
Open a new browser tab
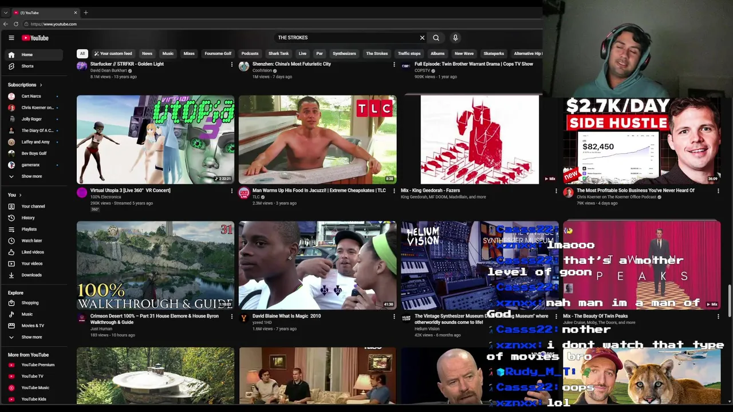pyautogui.click(x=86, y=13)
